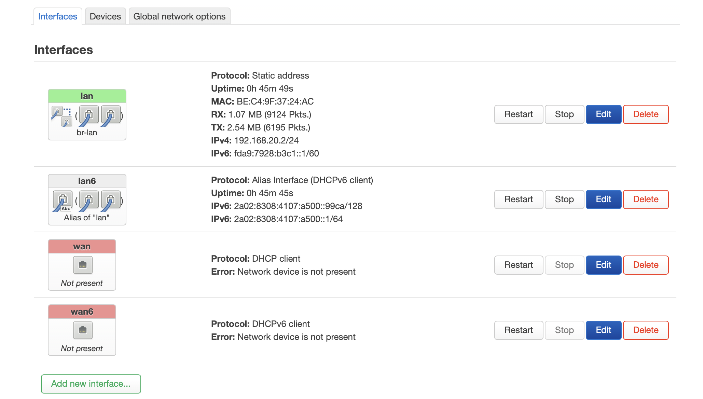Switch to the Devices tab
Image resolution: width=703 pixels, height=399 pixels.
pos(105,16)
